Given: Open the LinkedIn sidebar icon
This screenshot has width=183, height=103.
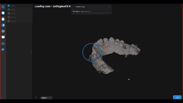Looking at the screenshot, I should click(3, 43).
